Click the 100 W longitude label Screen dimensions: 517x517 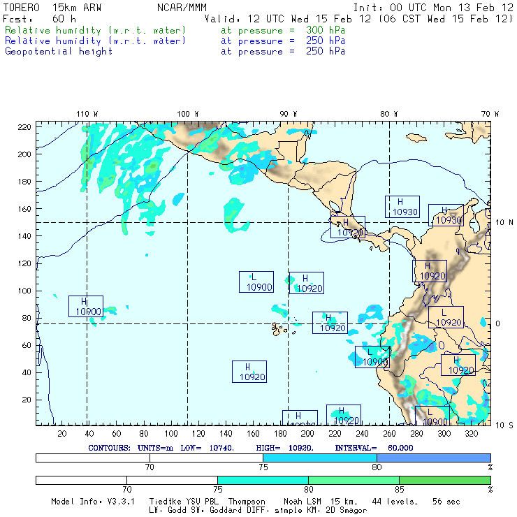click(x=187, y=114)
